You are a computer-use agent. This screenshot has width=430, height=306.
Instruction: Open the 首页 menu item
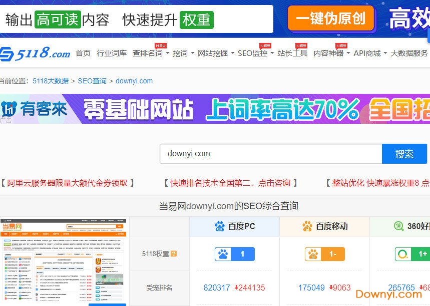[x=83, y=53]
